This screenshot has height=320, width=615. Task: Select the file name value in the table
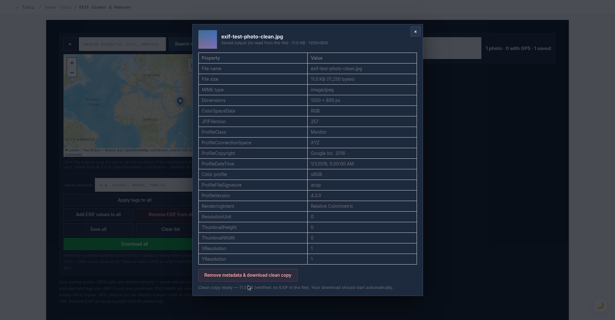click(336, 69)
